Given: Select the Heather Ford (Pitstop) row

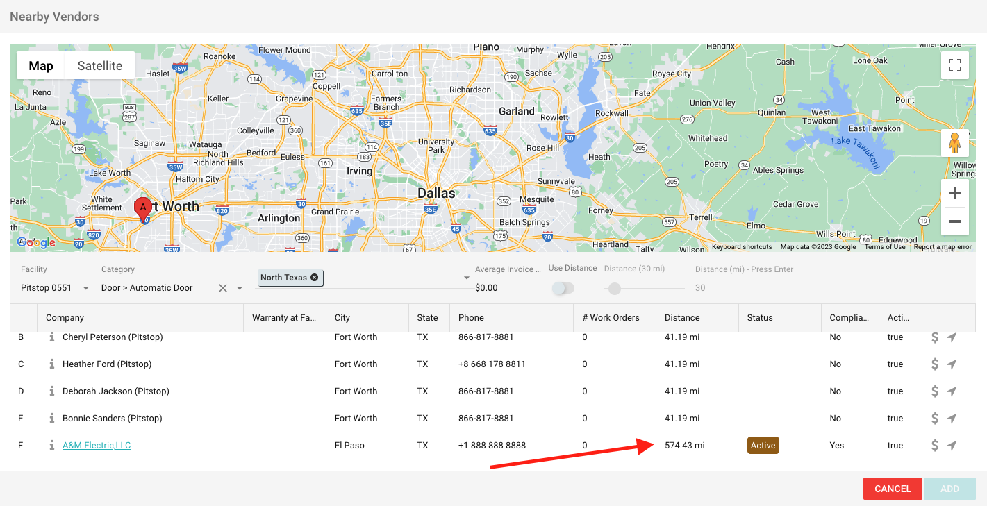Looking at the screenshot, I should (493, 364).
